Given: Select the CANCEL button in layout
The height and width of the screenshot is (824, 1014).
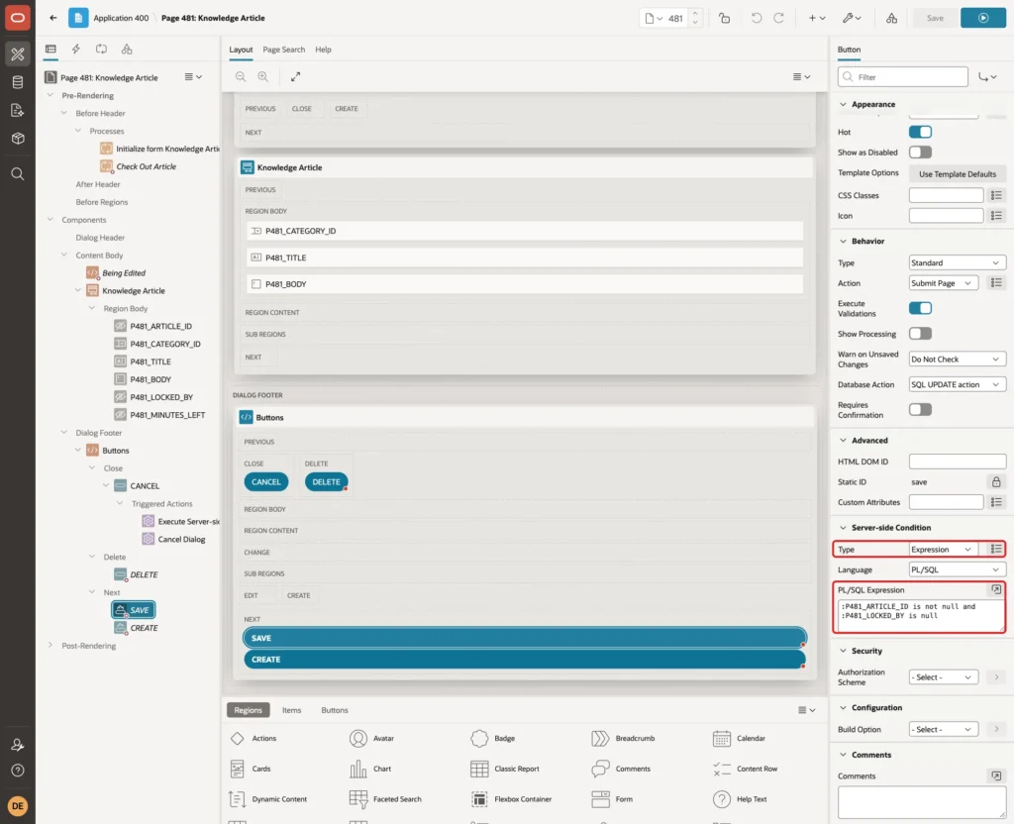Looking at the screenshot, I should [265, 482].
